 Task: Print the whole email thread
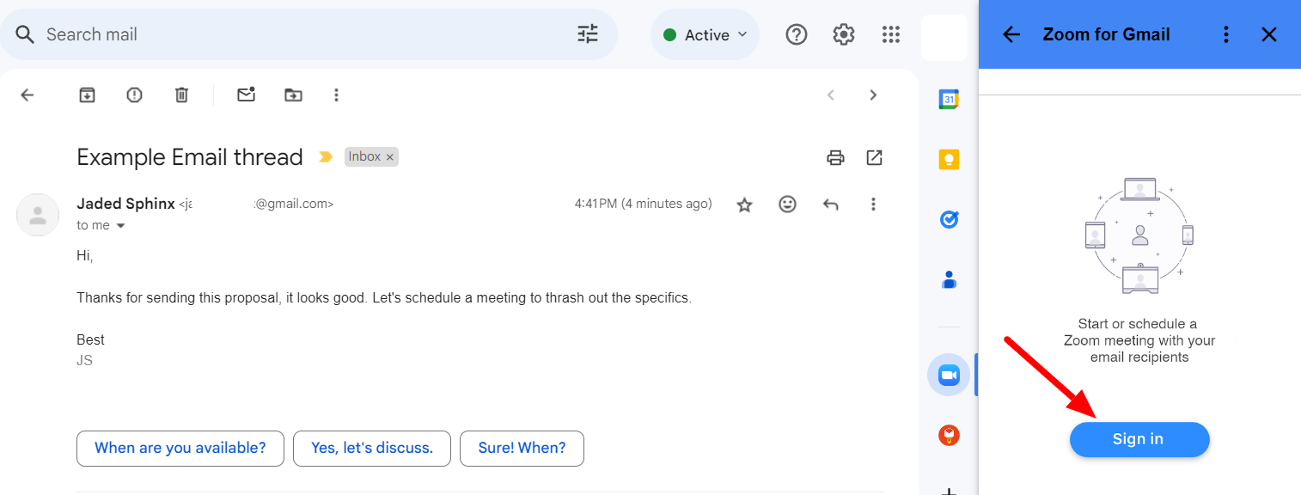835,157
